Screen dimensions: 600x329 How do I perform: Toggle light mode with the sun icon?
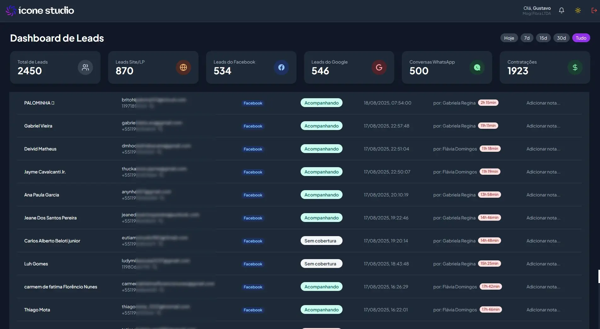578,10
